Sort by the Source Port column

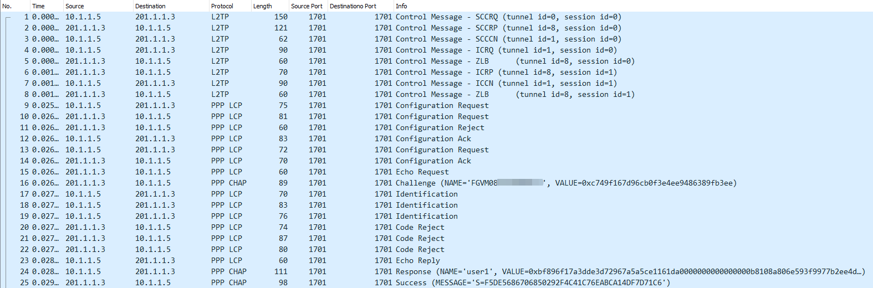click(307, 6)
